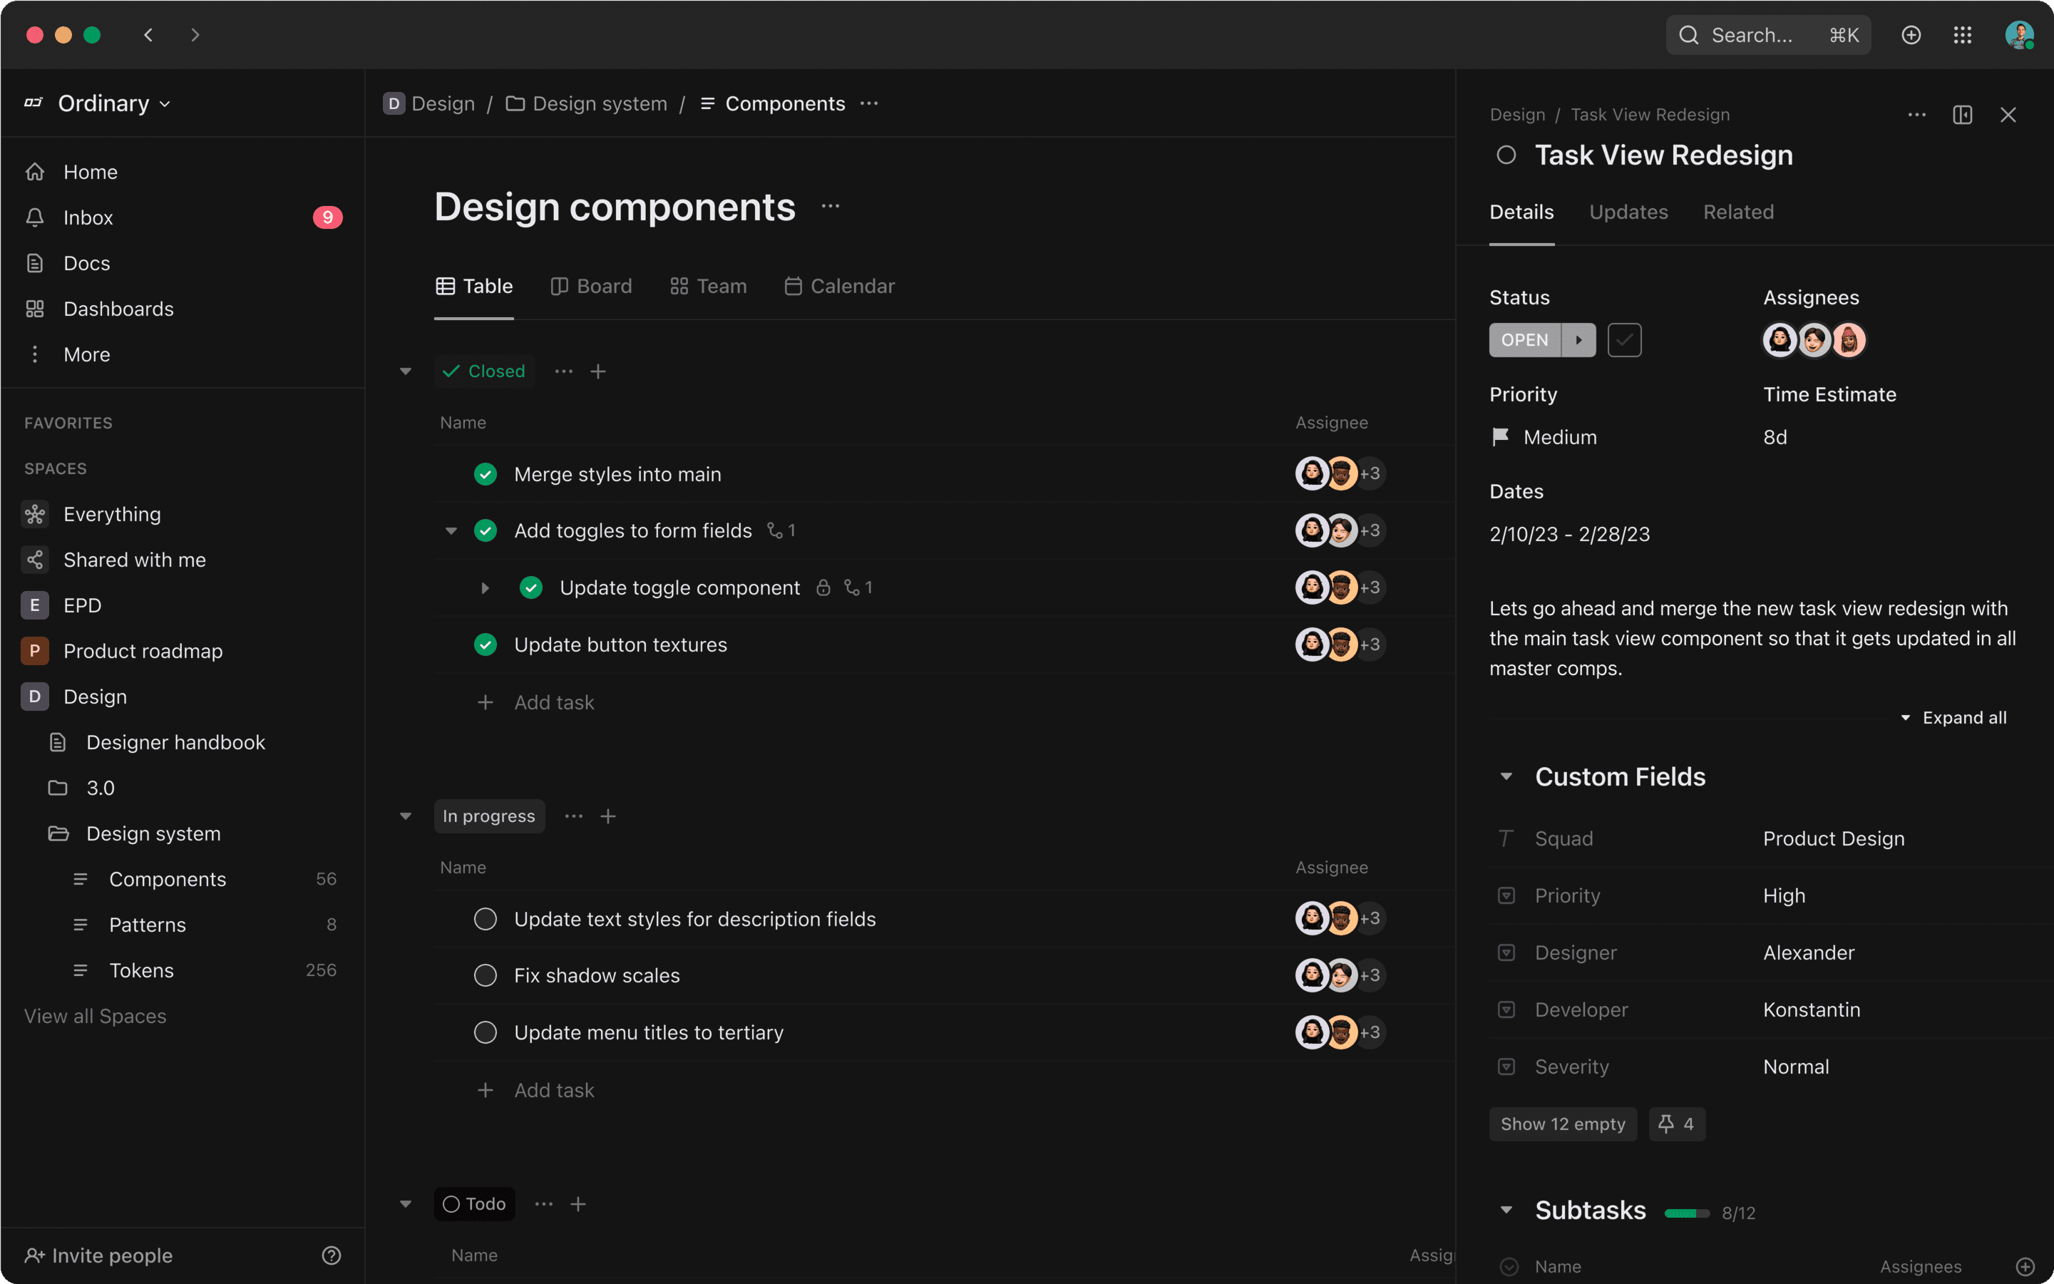Click lock icon on Update toggle component
Image resolution: width=2054 pixels, height=1284 pixels.
pyautogui.click(x=823, y=587)
